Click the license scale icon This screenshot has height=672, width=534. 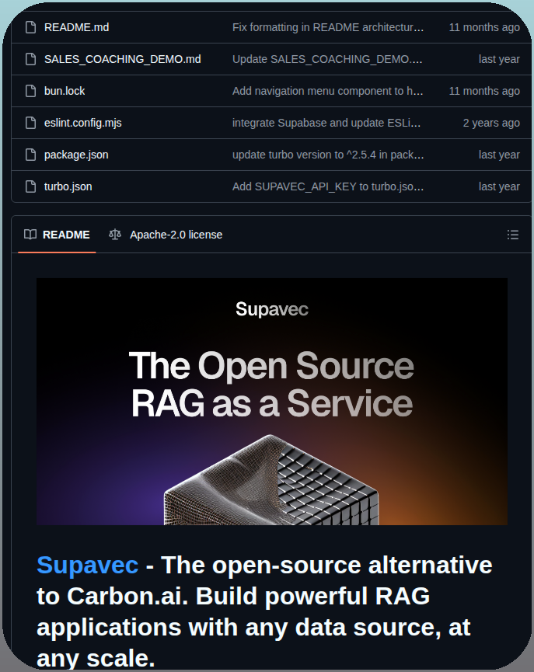(x=115, y=235)
